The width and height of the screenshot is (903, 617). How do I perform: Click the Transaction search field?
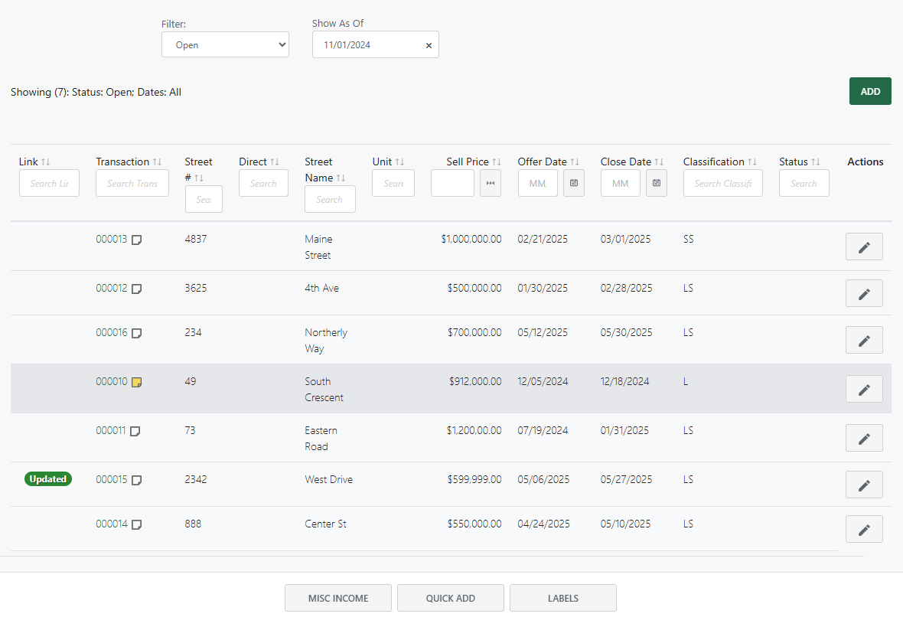[x=132, y=182]
